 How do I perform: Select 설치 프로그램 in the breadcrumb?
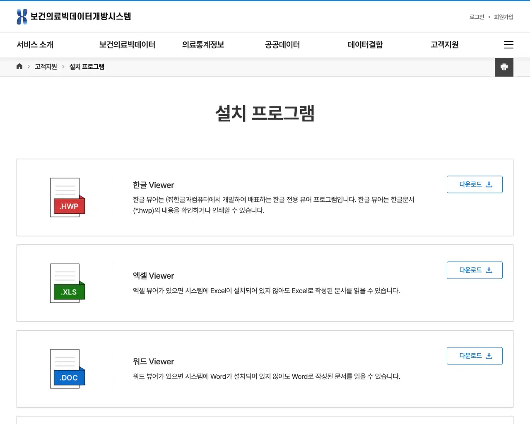(87, 67)
